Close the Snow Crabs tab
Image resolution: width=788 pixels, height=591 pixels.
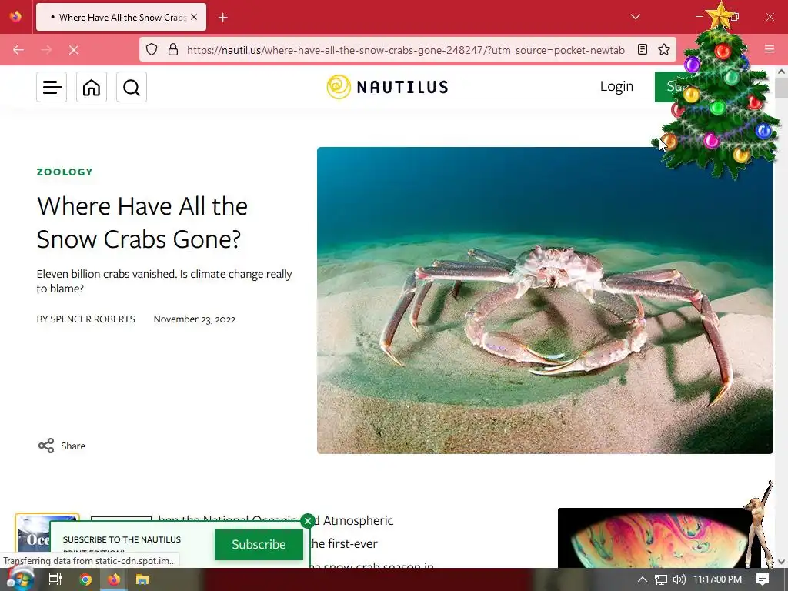click(194, 17)
